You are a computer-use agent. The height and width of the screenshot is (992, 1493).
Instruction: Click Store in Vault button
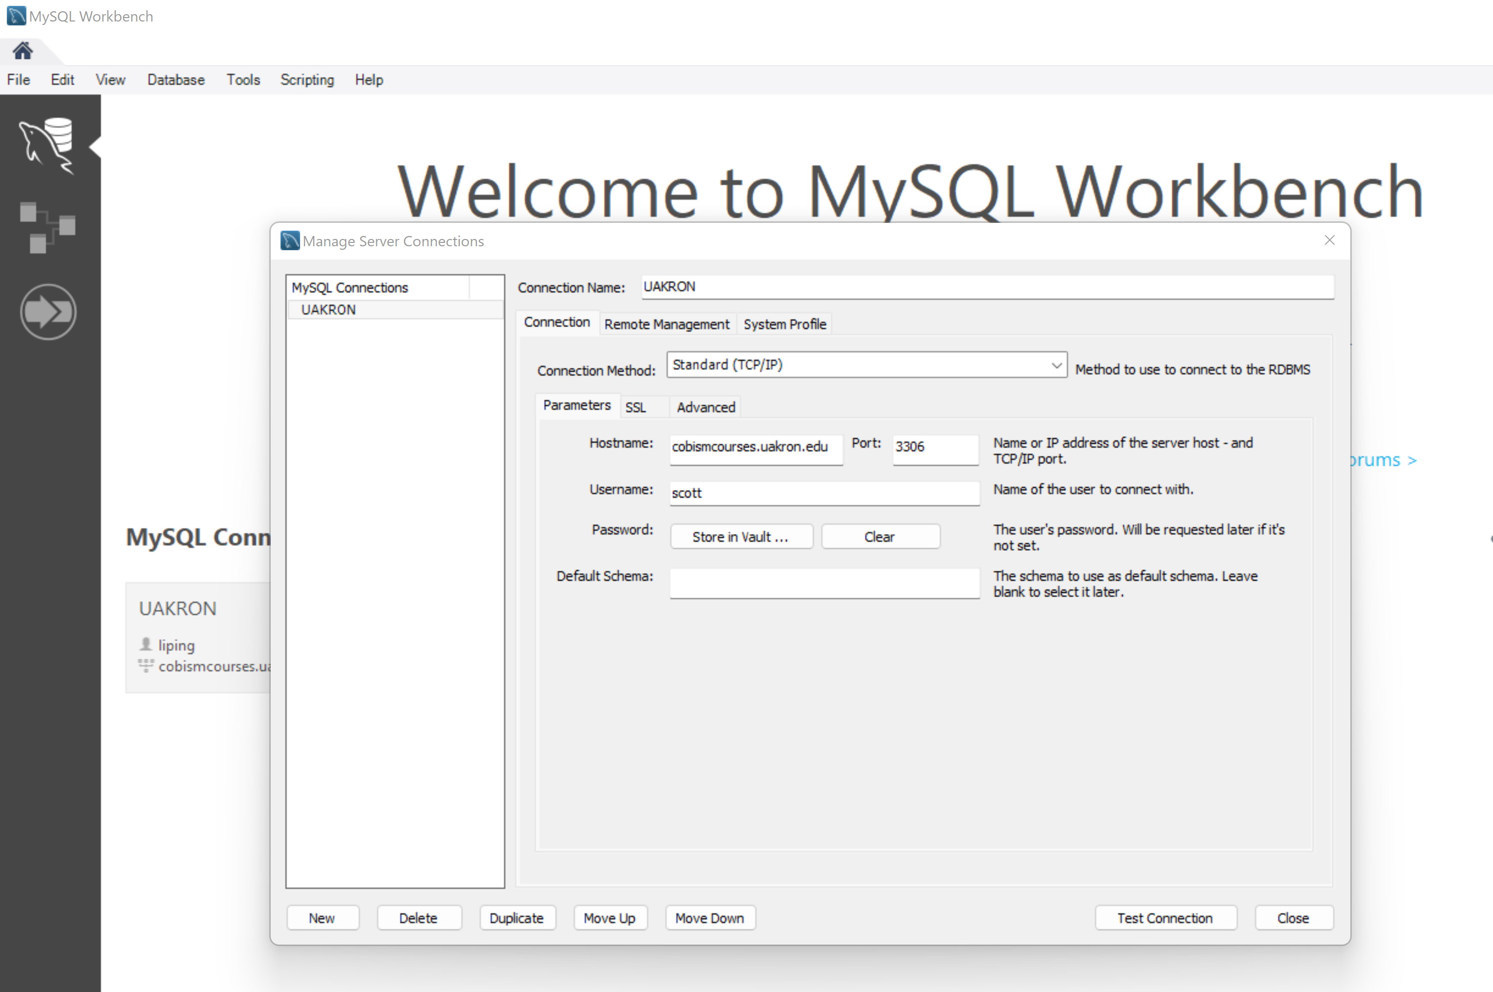[741, 537]
